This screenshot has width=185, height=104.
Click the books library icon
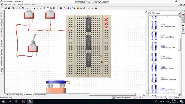tap(61, 8)
